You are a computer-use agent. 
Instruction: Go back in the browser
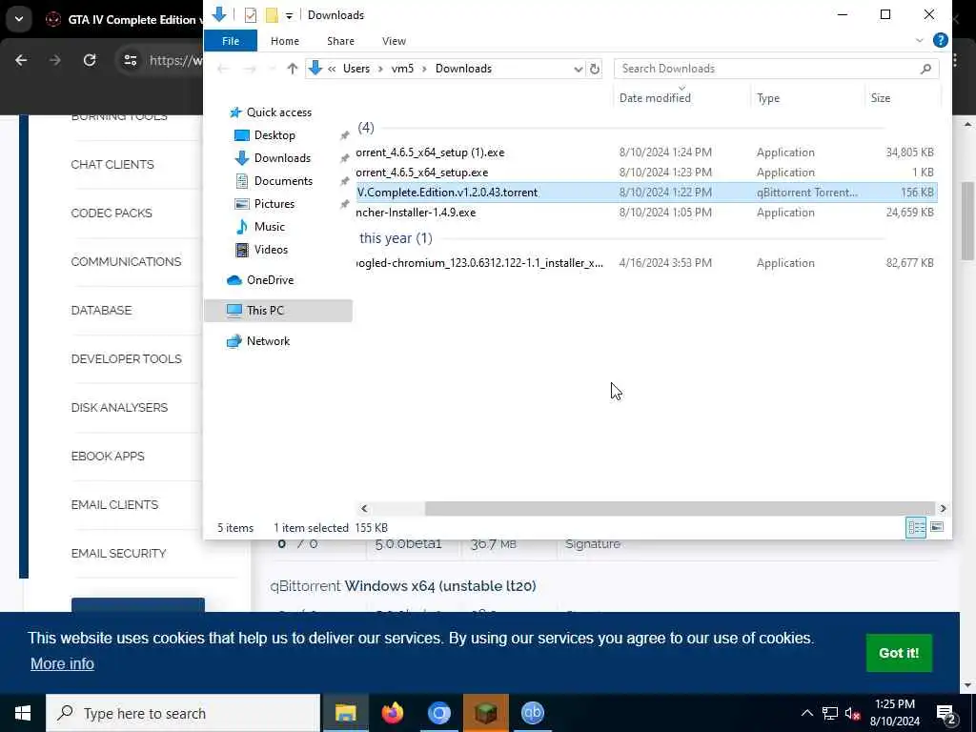point(21,60)
